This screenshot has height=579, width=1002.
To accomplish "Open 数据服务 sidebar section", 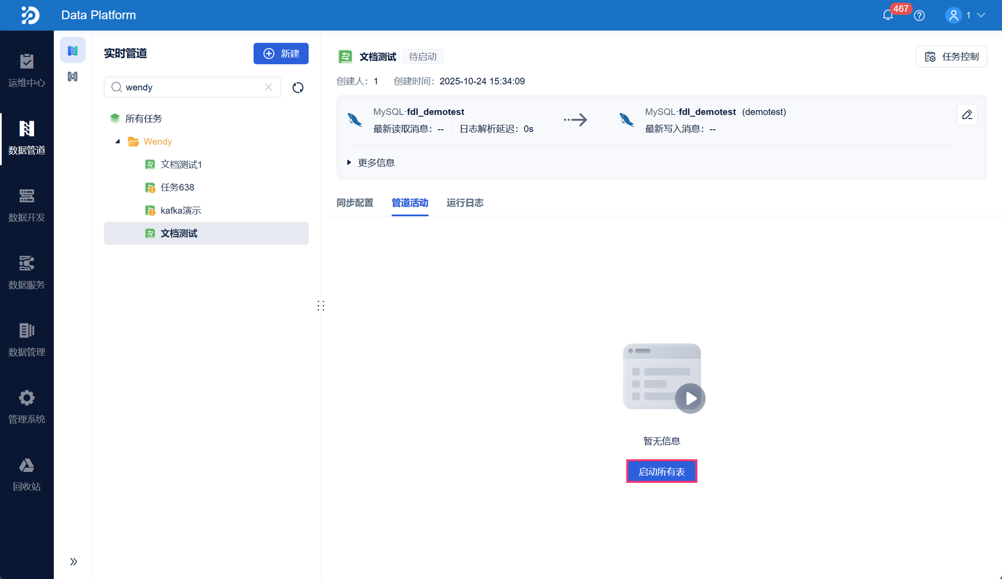I will (27, 272).
